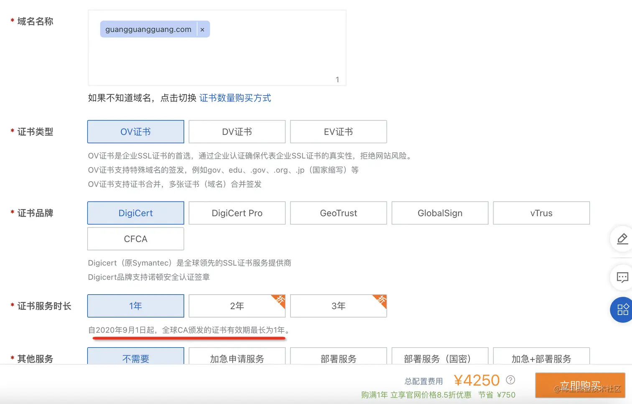
Task: Click the 证书服务时长 field label
Action: 44,306
